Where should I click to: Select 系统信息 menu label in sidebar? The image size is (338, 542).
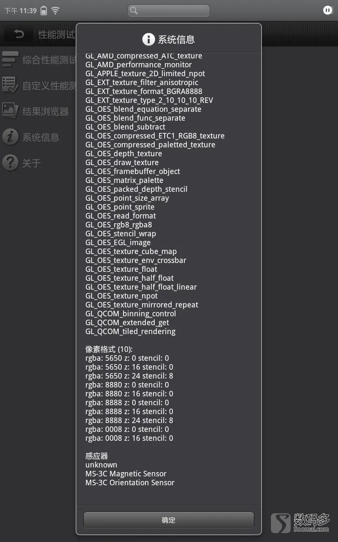[41, 137]
